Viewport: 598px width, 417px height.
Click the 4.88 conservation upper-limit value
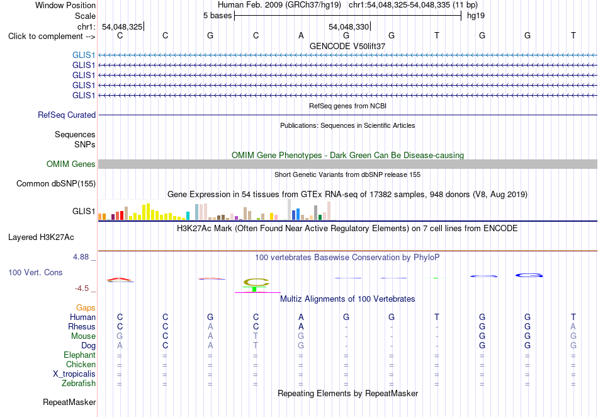click(x=81, y=257)
